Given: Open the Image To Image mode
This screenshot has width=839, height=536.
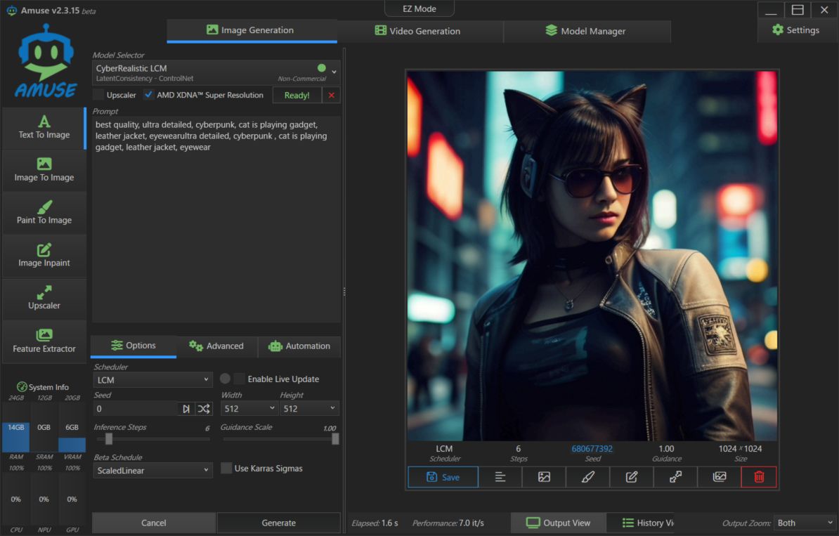Looking at the screenshot, I should point(44,171).
